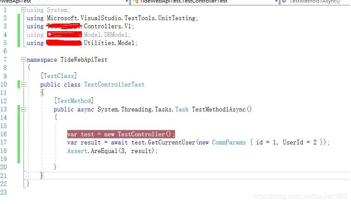The image size is (351, 204).
Task: Collapse the using directives block
Action: point(24,9)
